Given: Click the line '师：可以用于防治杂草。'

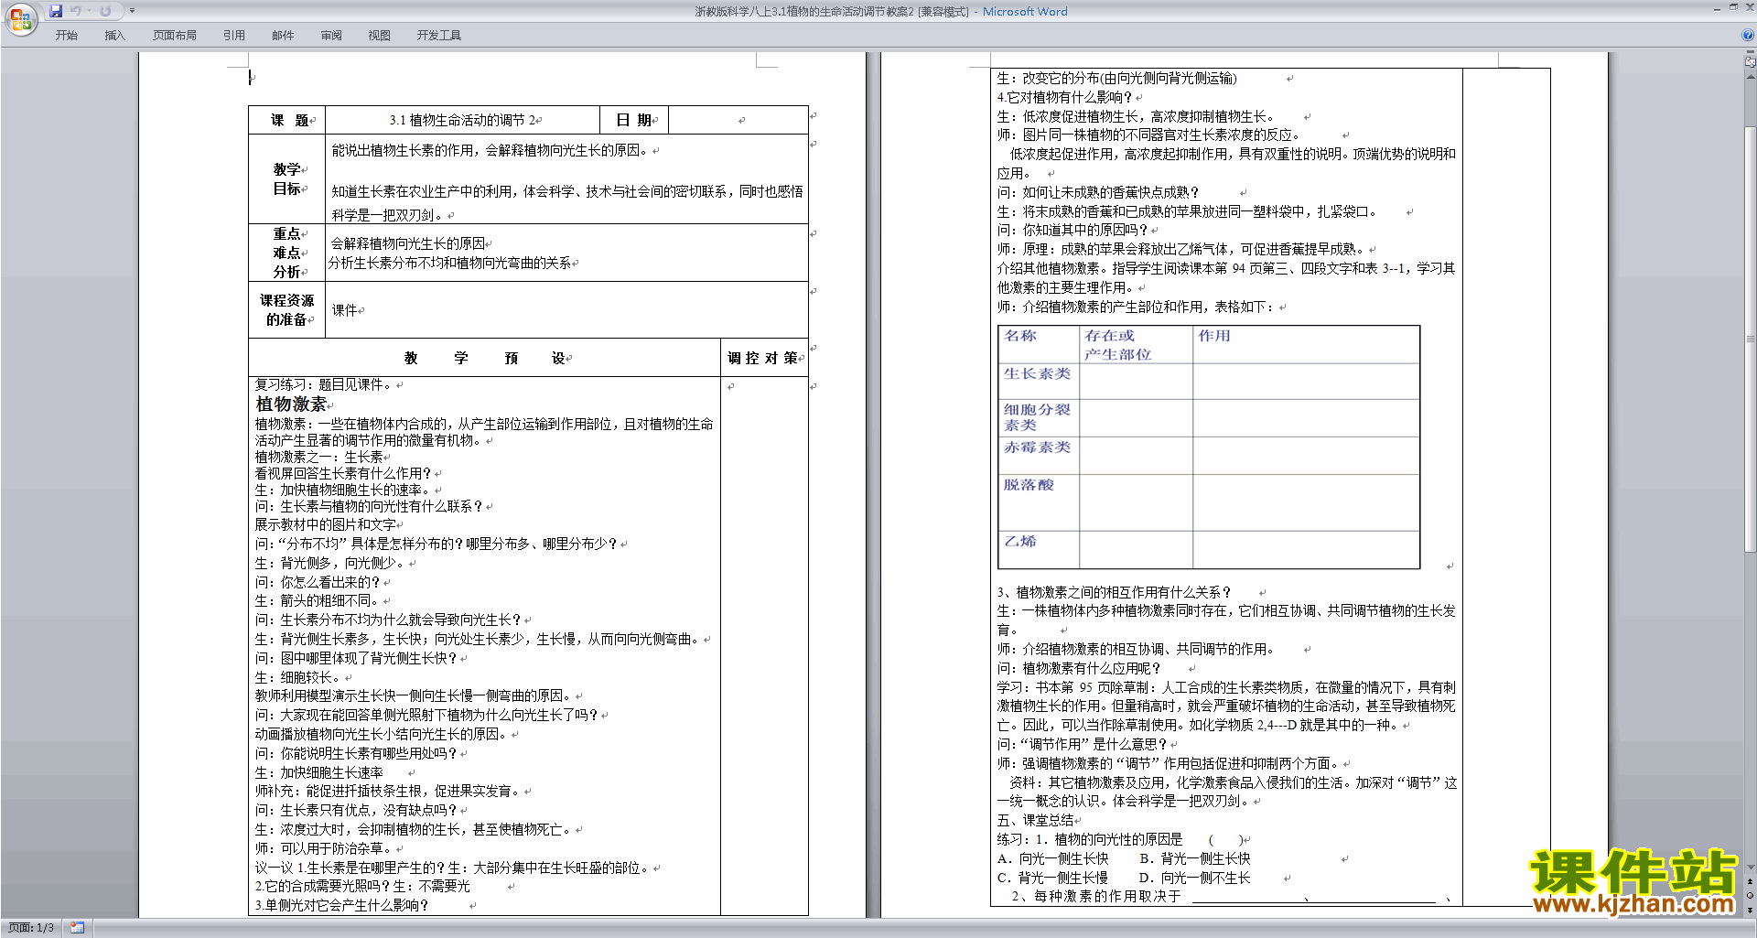Looking at the screenshot, I should coord(325,848).
